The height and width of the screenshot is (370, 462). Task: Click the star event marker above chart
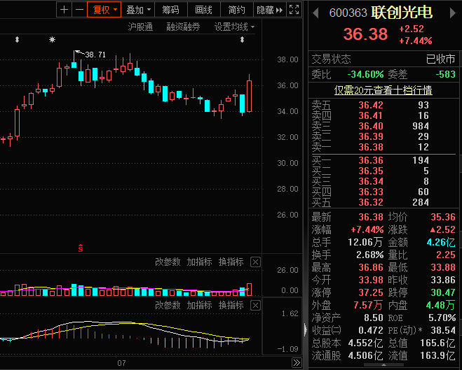tap(52, 39)
